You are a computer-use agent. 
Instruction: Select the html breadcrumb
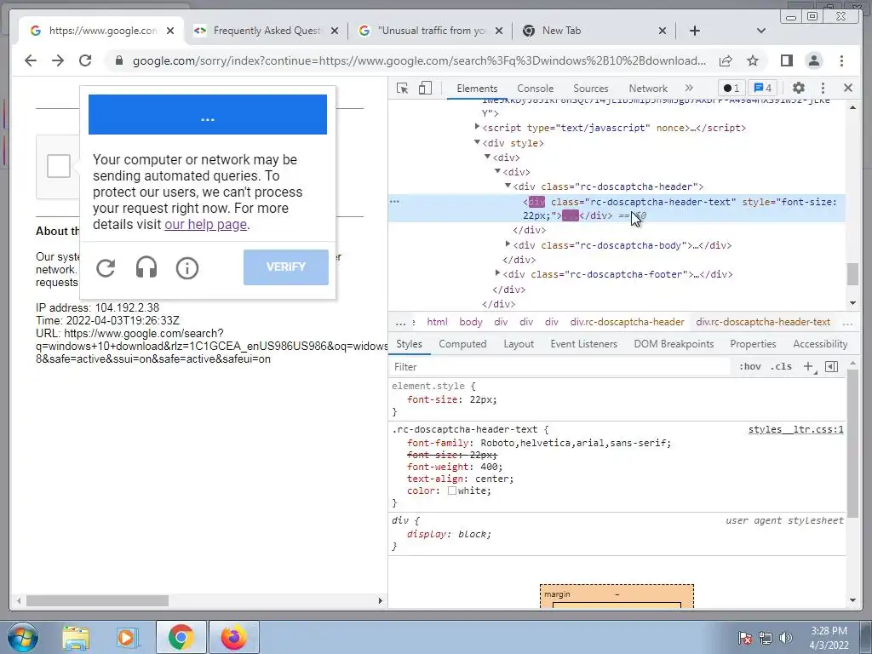click(x=437, y=322)
